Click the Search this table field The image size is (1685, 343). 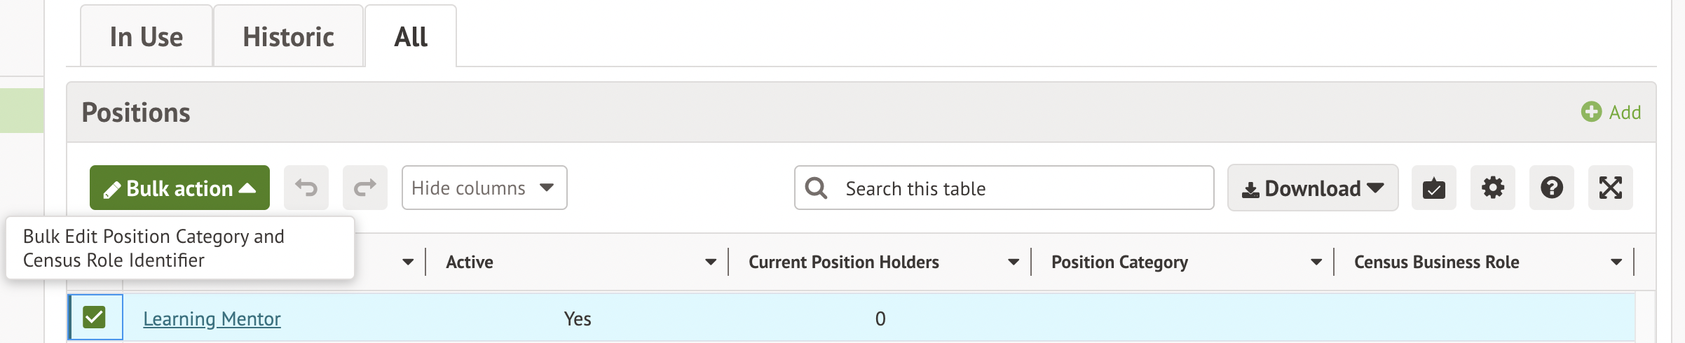click(x=1016, y=188)
